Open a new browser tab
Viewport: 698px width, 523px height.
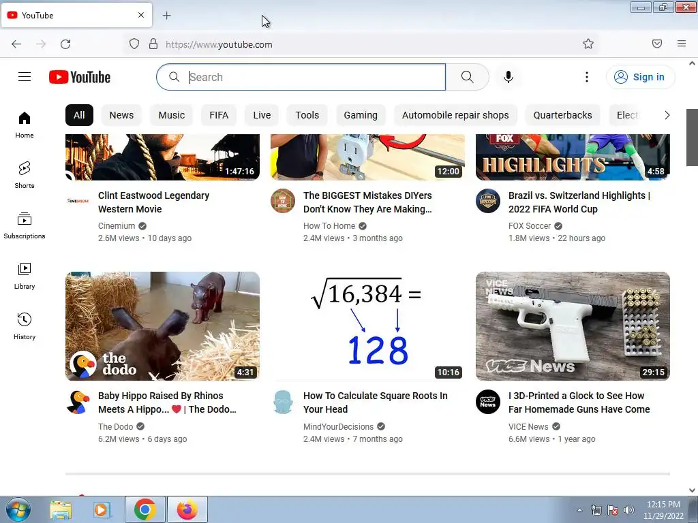(166, 16)
